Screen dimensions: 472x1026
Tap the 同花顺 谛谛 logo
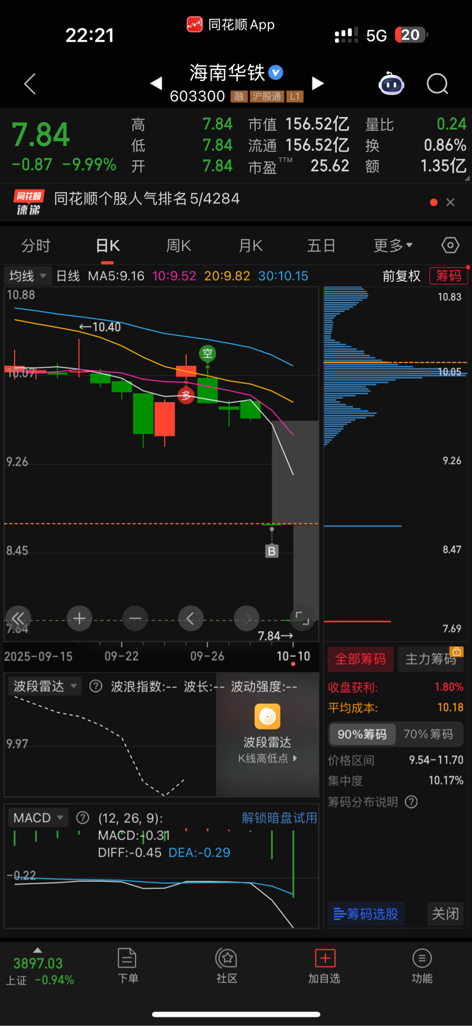coord(29,202)
